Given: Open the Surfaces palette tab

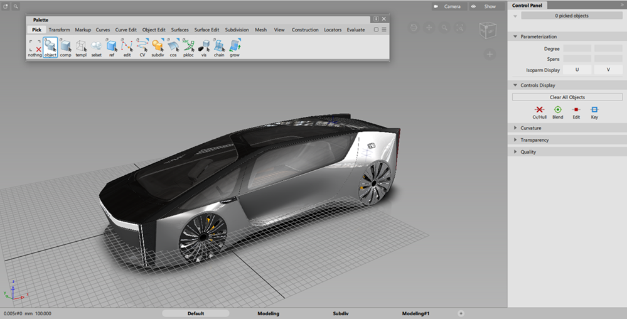Looking at the screenshot, I should click(x=180, y=30).
